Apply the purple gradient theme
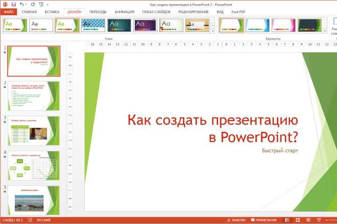The width and height of the screenshot is (337, 224). [145, 25]
